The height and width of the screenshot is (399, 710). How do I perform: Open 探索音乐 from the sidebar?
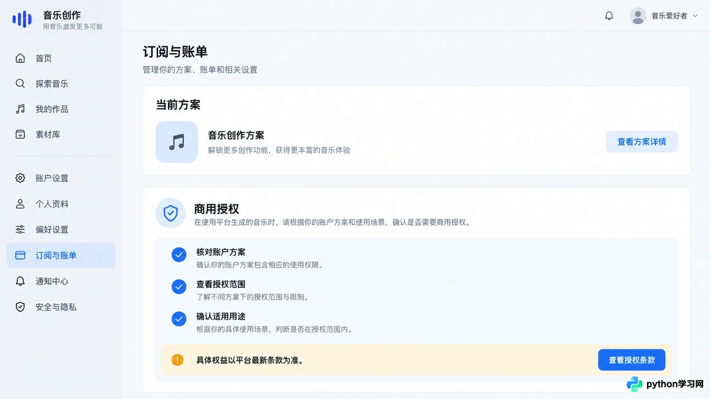[61, 84]
